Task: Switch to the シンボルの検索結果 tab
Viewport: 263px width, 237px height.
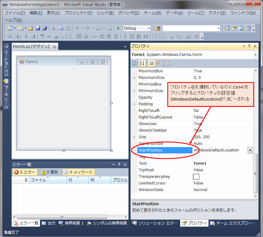Action: [x=107, y=223]
